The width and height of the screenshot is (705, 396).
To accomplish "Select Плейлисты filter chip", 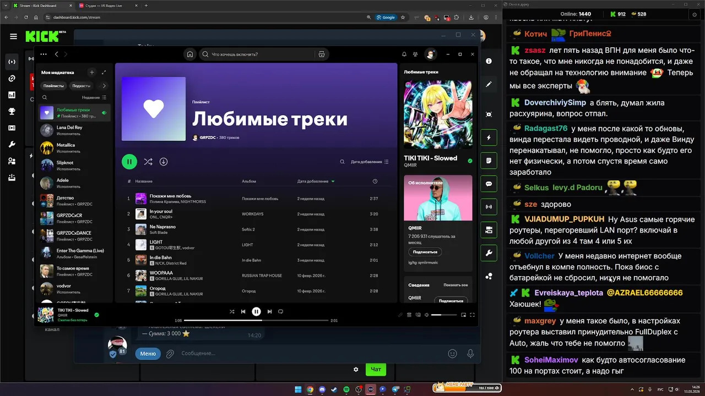I will coord(53,86).
